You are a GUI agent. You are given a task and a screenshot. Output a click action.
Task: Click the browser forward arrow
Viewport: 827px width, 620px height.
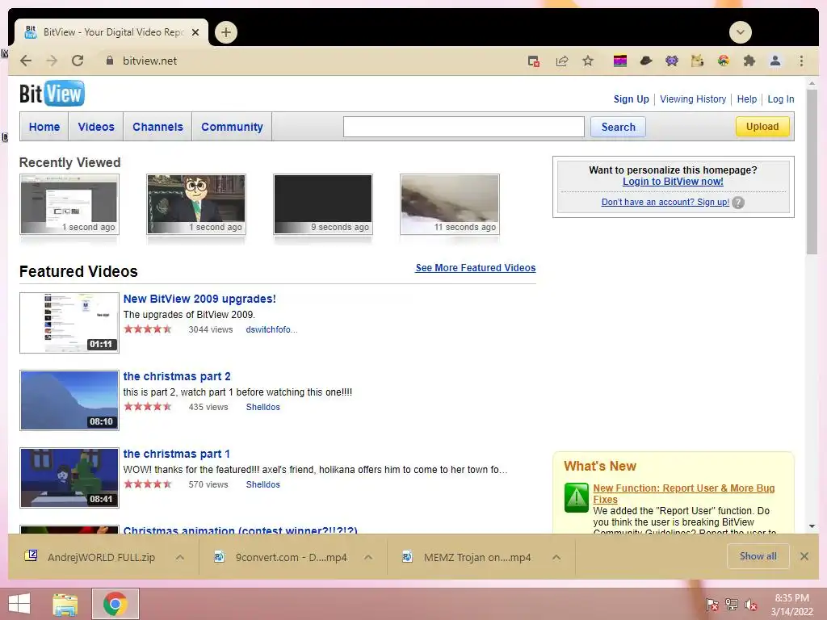click(x=52, y=61)
